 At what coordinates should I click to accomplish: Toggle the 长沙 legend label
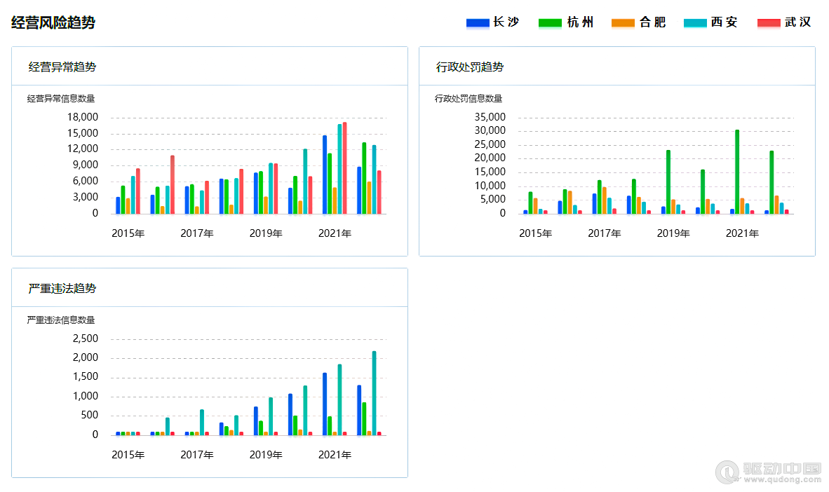point(506,22)
